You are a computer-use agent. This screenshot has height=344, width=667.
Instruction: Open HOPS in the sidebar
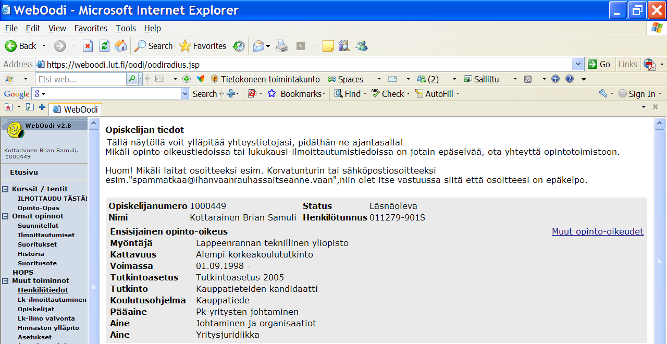click(x=23, y=272)
